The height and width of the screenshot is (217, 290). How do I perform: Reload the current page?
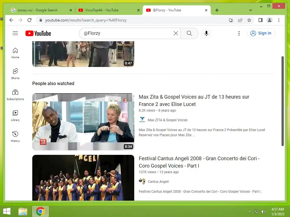[29, 20]
